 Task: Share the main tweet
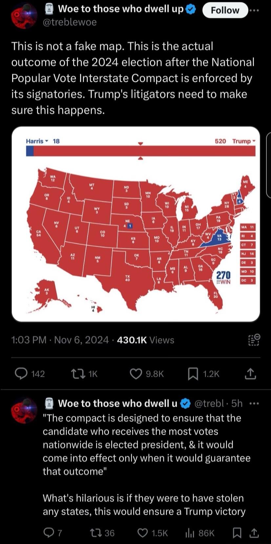pos(250,374)
